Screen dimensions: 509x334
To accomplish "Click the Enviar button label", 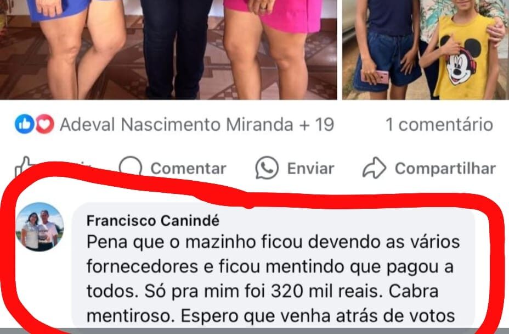I will click(x=310, y=169).
